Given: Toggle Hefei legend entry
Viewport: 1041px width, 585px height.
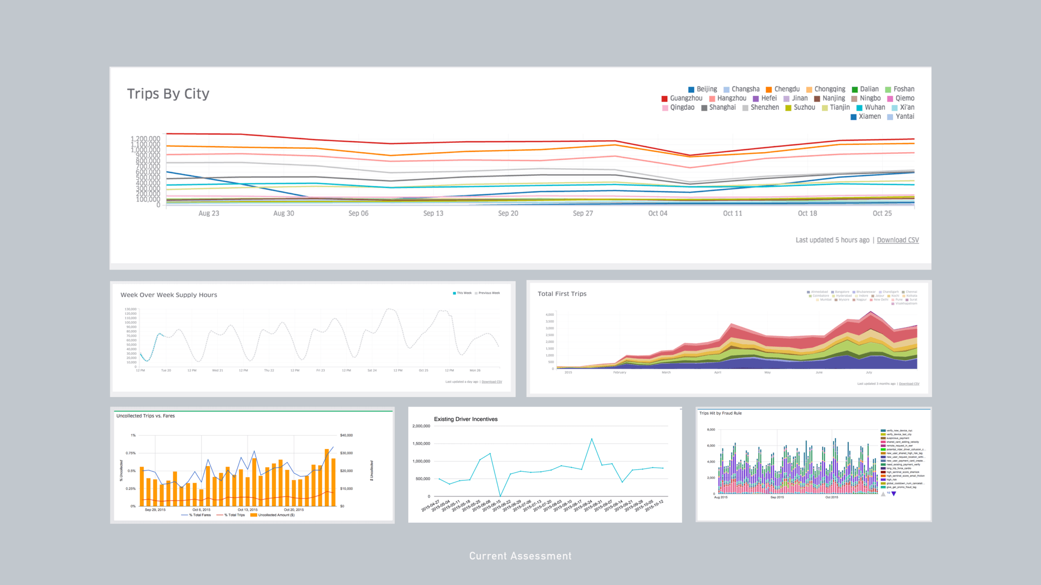Looking at the screenshot, I should pos(765,98).
